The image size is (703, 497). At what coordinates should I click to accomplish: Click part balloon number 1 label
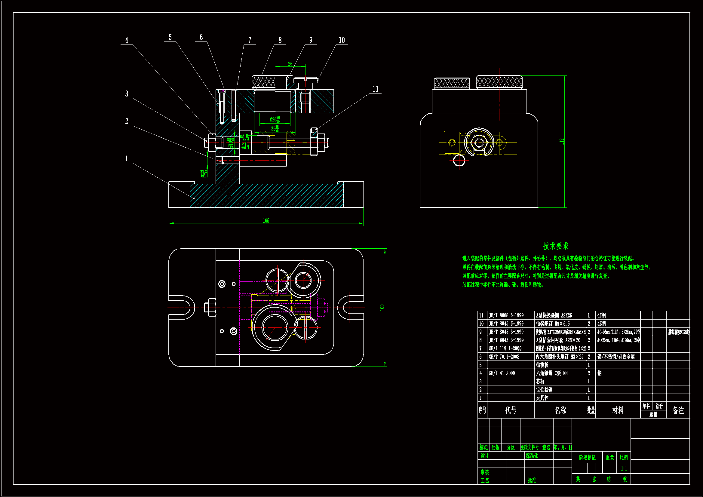point(127,159)
